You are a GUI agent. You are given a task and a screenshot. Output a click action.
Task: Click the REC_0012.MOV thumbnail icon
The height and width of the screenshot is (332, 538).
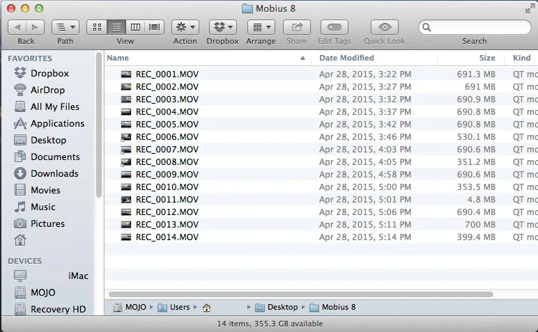(x=126, y=212)
